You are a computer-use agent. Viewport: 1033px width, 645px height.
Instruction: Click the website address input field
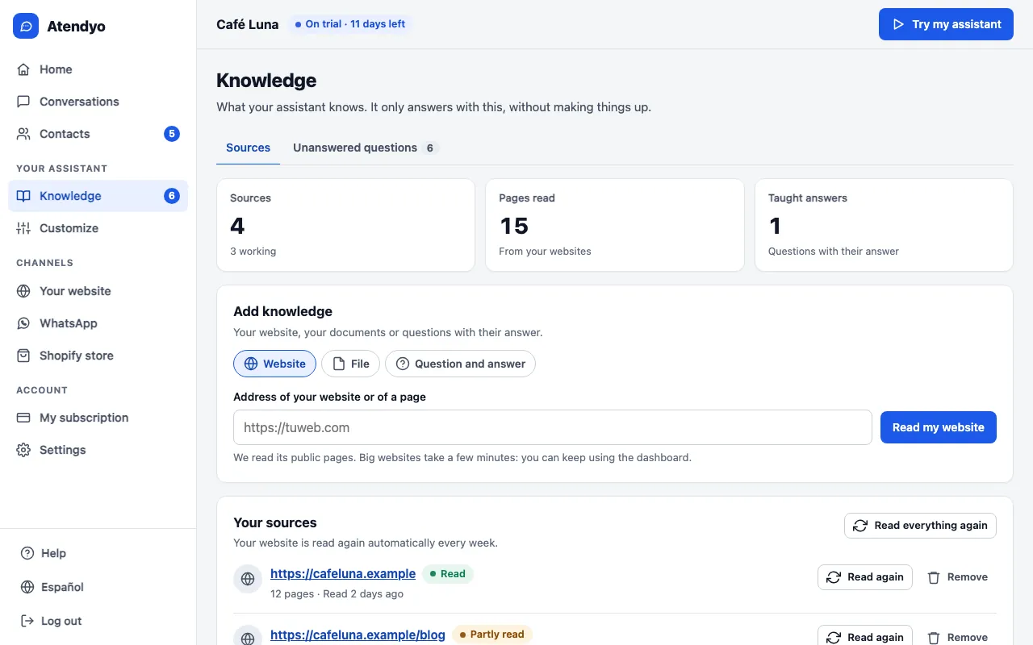click(552, 427)
